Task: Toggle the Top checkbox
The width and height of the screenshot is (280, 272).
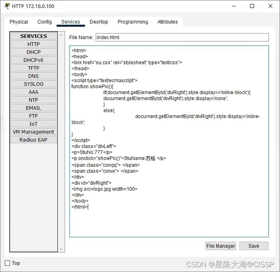Action: point(7,263)
